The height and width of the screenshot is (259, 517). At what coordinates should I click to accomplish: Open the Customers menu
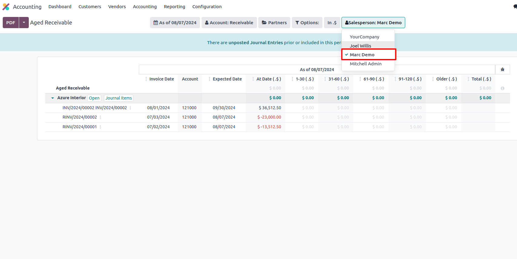90,7
